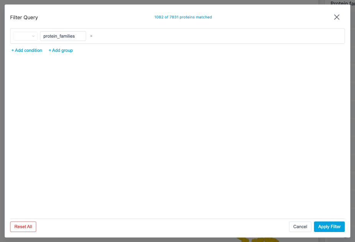Close the Filter Query dialog

337,17
